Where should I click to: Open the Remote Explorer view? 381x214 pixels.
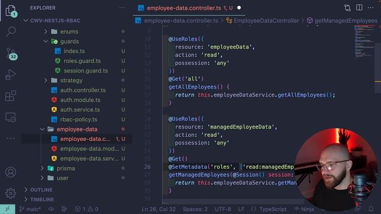click(x=11, y=117)
